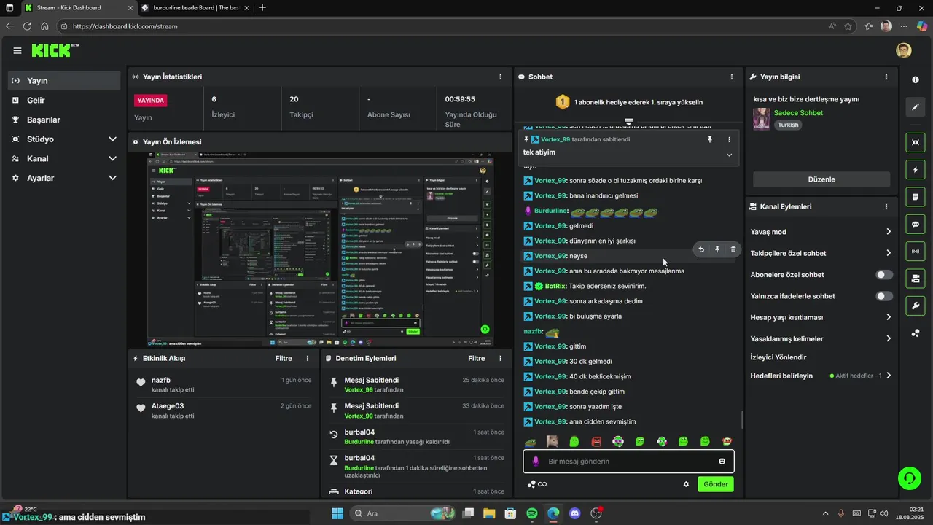Click the pencil edit icon in right sidebar

[x=916, y=107]
